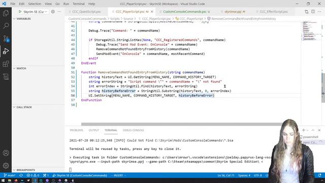This screenshot has width=325, height=183.
Task: Open the Terminal menu
Action: 79,4
